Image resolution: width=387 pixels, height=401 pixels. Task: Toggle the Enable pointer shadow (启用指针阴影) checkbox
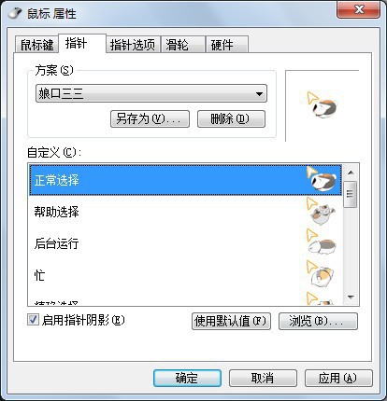coord(33,320)
